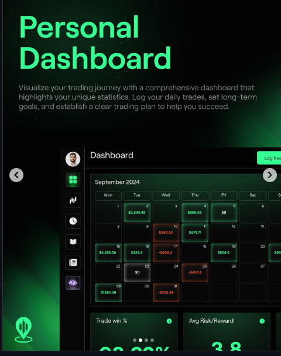Click the Fri column header

tap(224, 196)
